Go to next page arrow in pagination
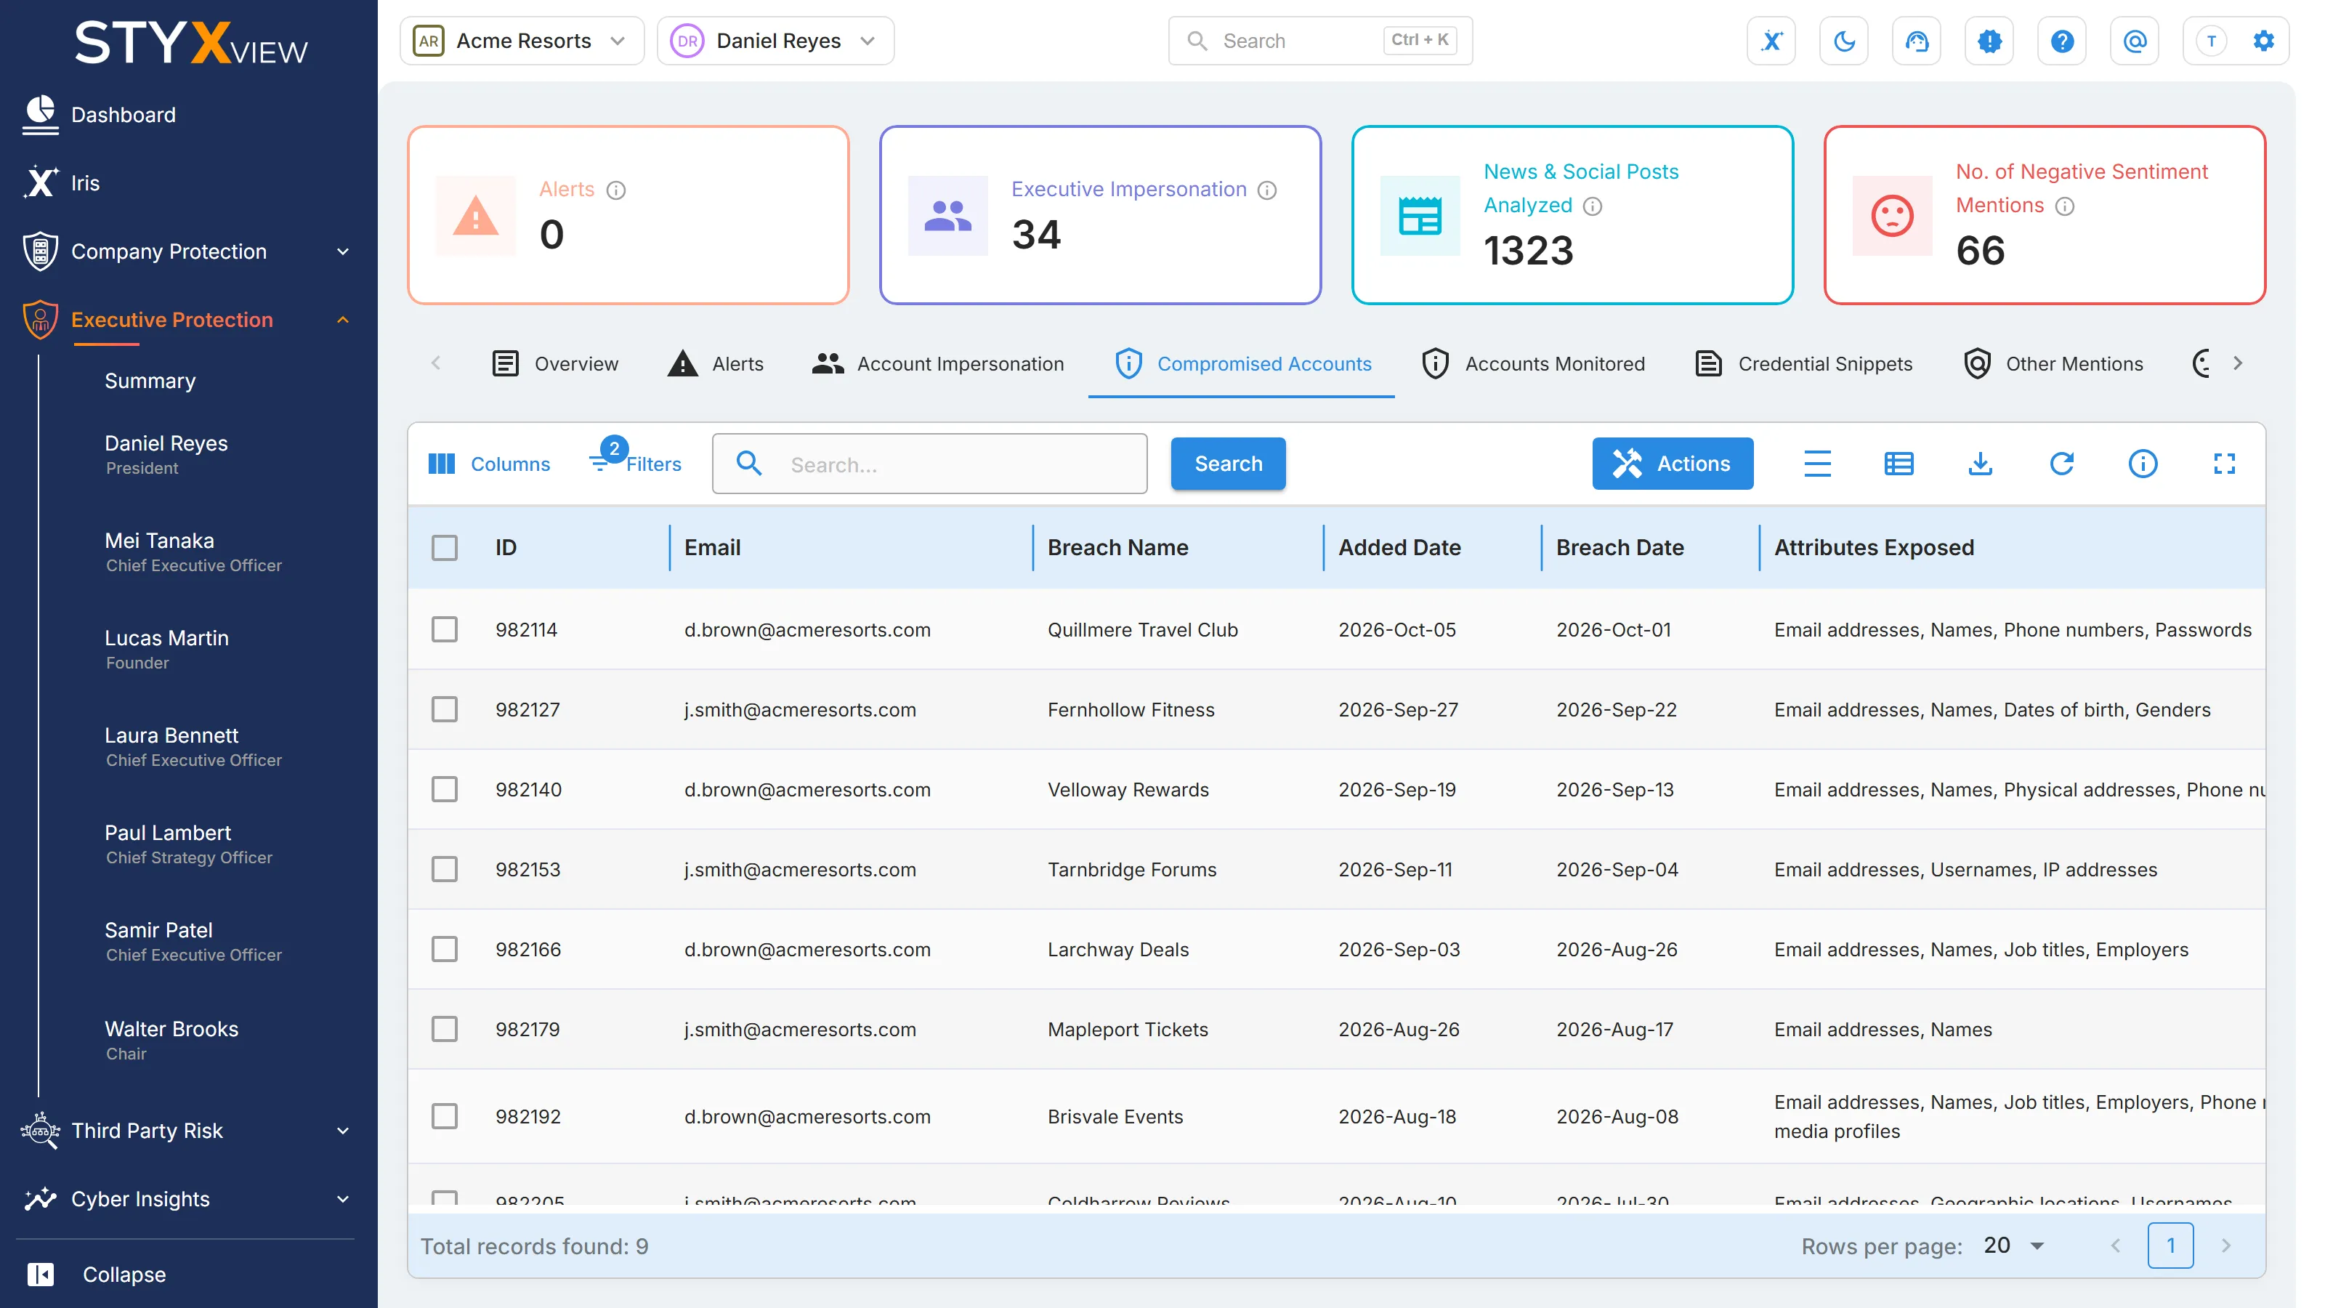The width and height of the screenshot is (2325, 1308). [x=2225, y=1246]
